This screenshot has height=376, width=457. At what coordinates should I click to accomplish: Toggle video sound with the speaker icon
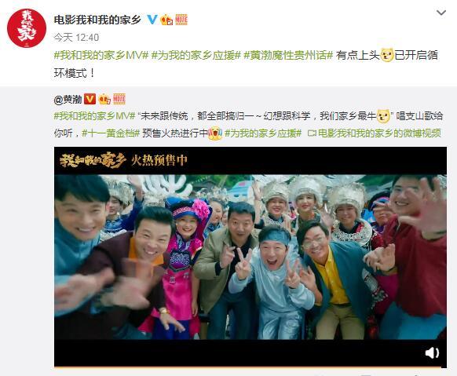coord(432,352)
